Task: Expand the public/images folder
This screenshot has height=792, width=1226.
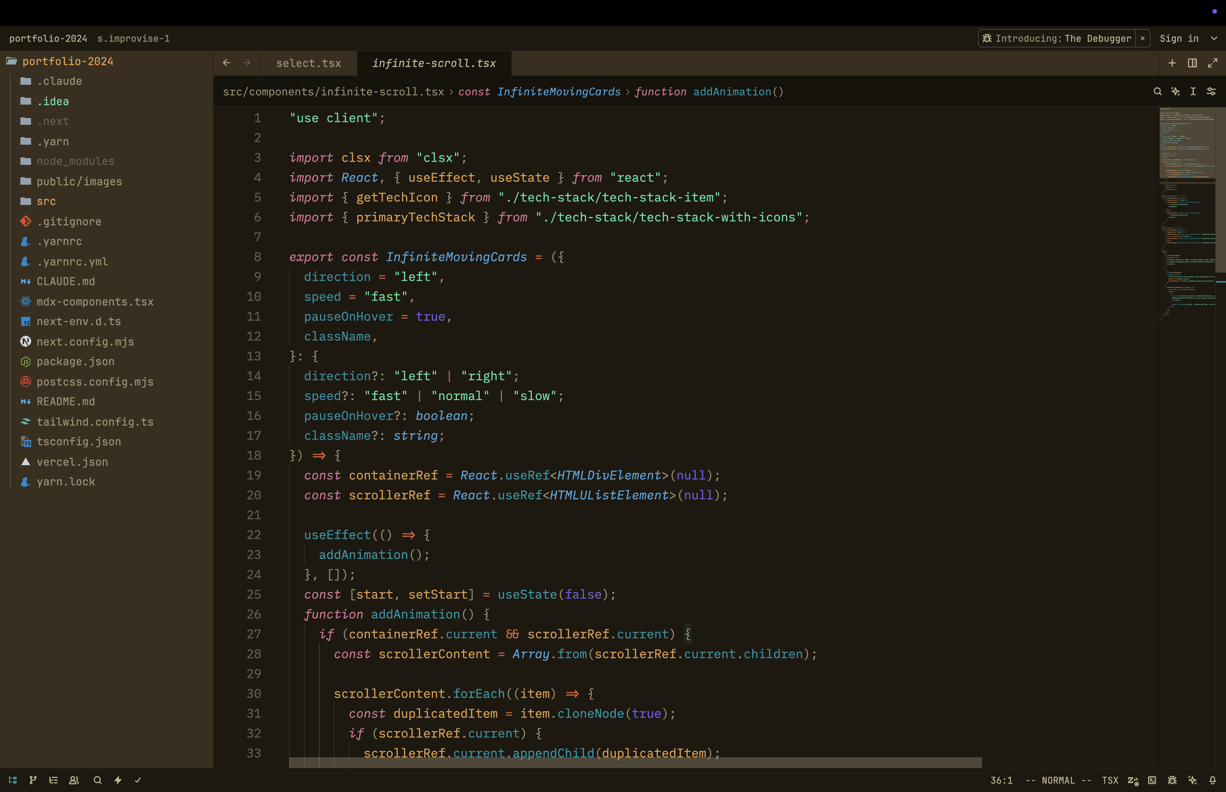Action: [106, 182]
